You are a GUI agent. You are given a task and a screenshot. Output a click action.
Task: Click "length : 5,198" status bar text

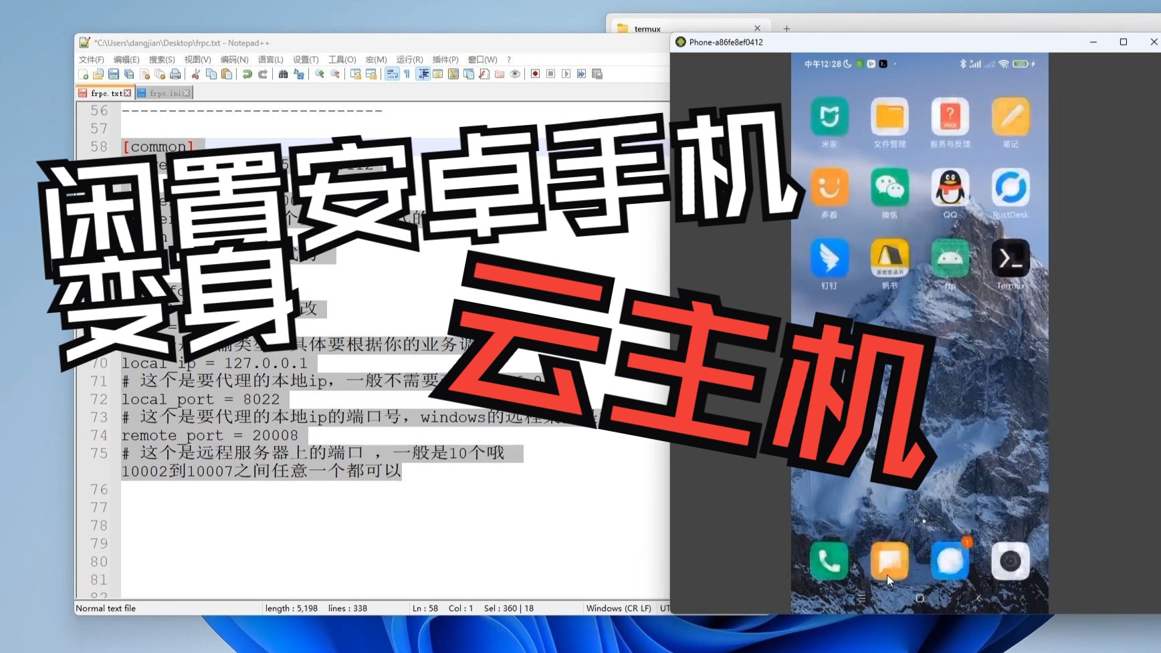click(x=292, y=608)
